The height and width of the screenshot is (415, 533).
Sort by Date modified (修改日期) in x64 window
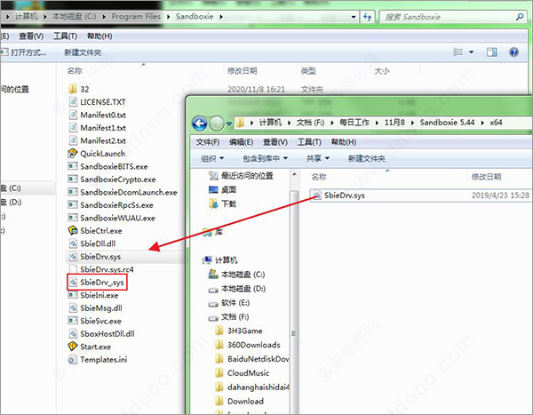[486, 177]
